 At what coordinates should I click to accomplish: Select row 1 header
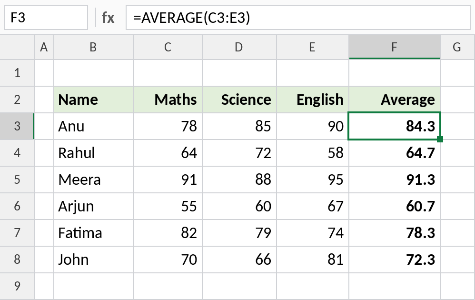[17, 73]
